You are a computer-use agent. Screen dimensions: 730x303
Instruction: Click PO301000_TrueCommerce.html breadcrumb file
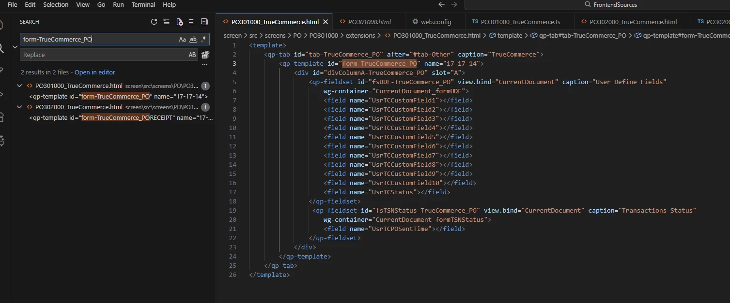(x=433, y=35)
